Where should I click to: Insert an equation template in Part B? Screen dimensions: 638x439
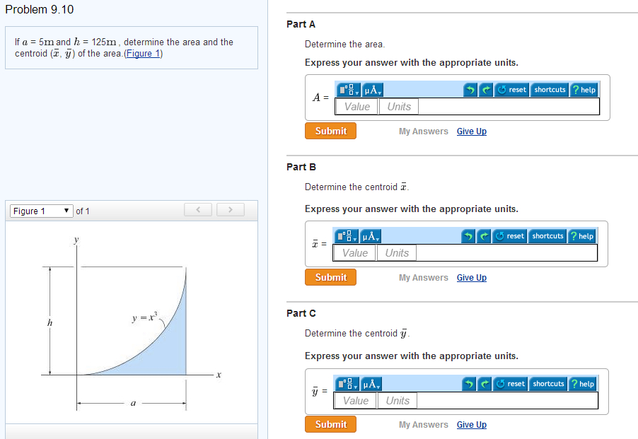(347, 236)
